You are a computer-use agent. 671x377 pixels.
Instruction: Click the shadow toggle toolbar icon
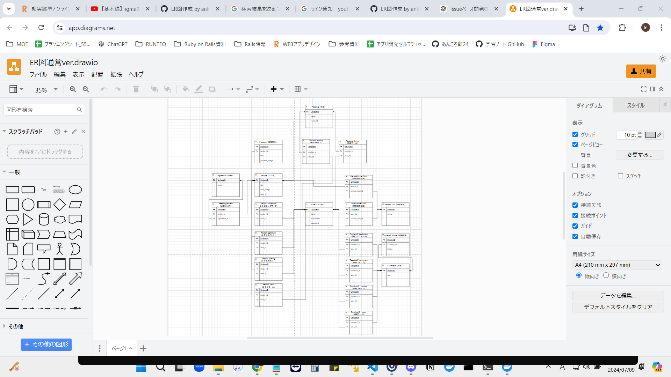[x=212, y=89]
